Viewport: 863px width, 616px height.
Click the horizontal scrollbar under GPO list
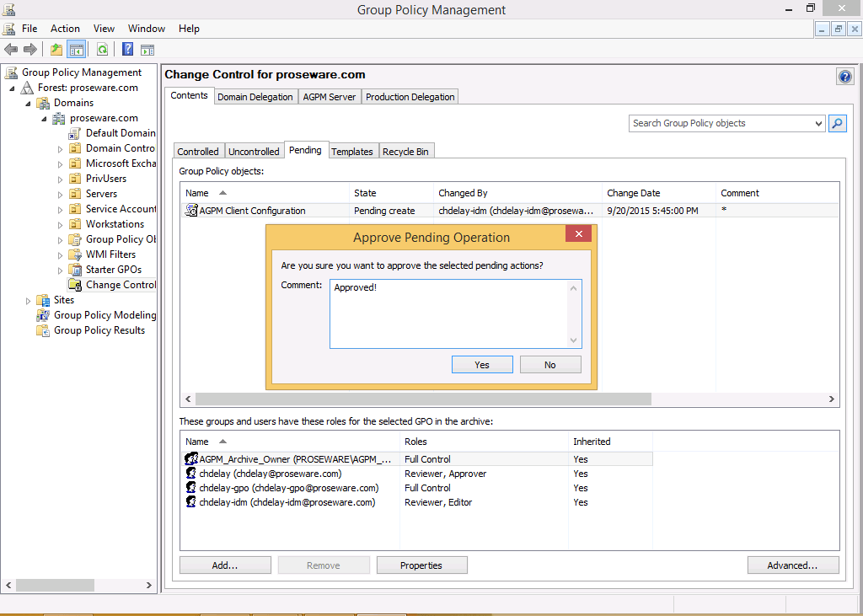(x=421, y=399)
